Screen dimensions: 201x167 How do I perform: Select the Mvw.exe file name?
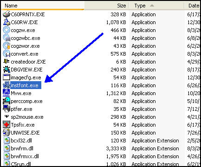(x=21, y=93)
